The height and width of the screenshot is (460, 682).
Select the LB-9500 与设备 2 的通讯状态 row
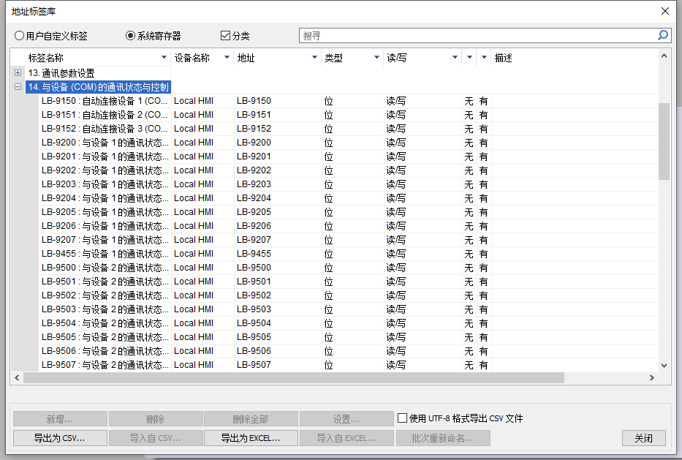(105, 268)
